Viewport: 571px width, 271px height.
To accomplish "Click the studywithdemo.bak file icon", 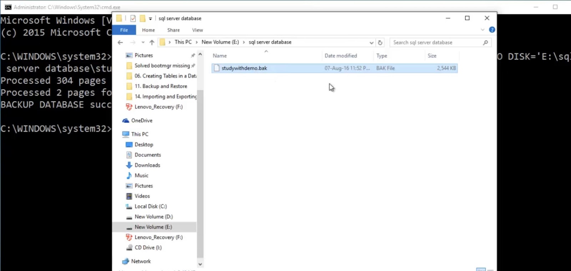I will [216, 68].
